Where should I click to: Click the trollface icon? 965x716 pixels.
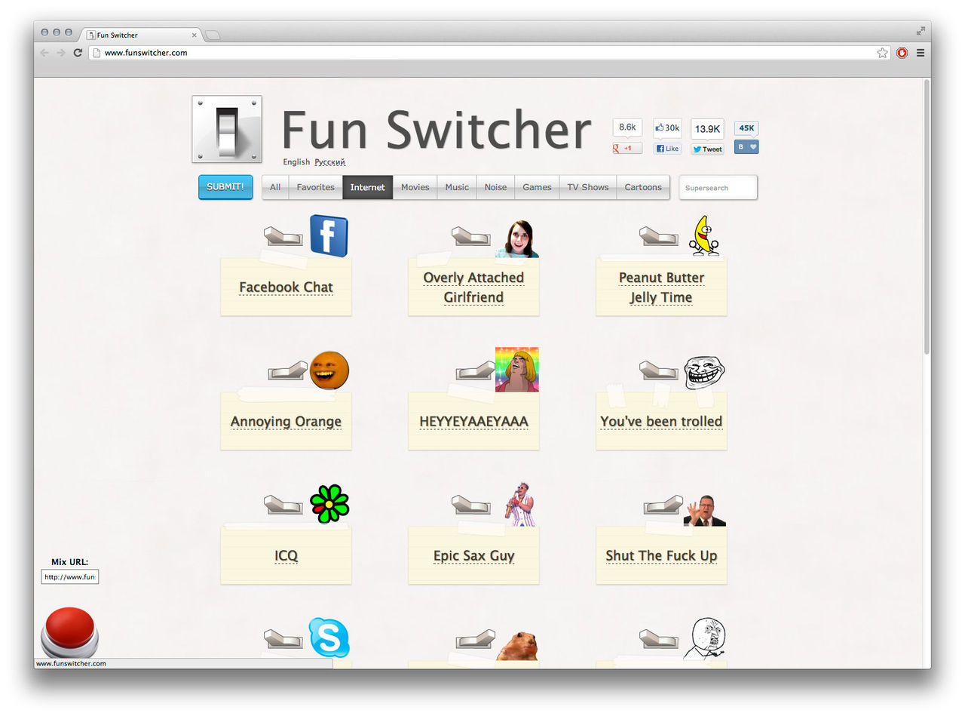[704, 372]
